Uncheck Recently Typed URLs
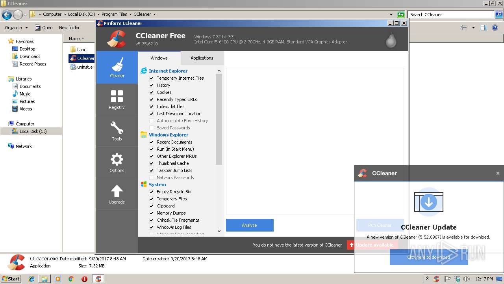Screen dimensions: 504x284 pos(152,99)
